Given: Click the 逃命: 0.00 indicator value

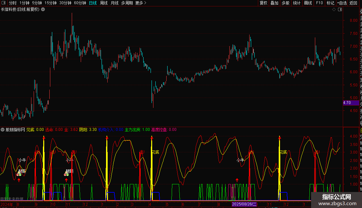Looking at the screenshot, I should click(x=54, y=130).
